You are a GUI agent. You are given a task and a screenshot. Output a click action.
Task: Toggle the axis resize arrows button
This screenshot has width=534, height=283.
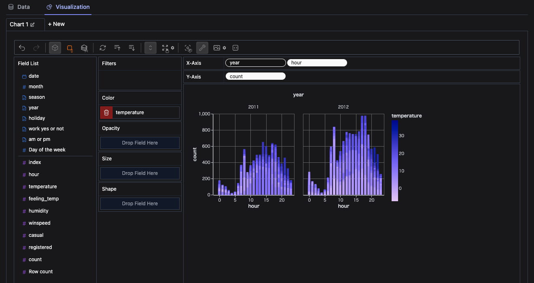coord(150,48)
